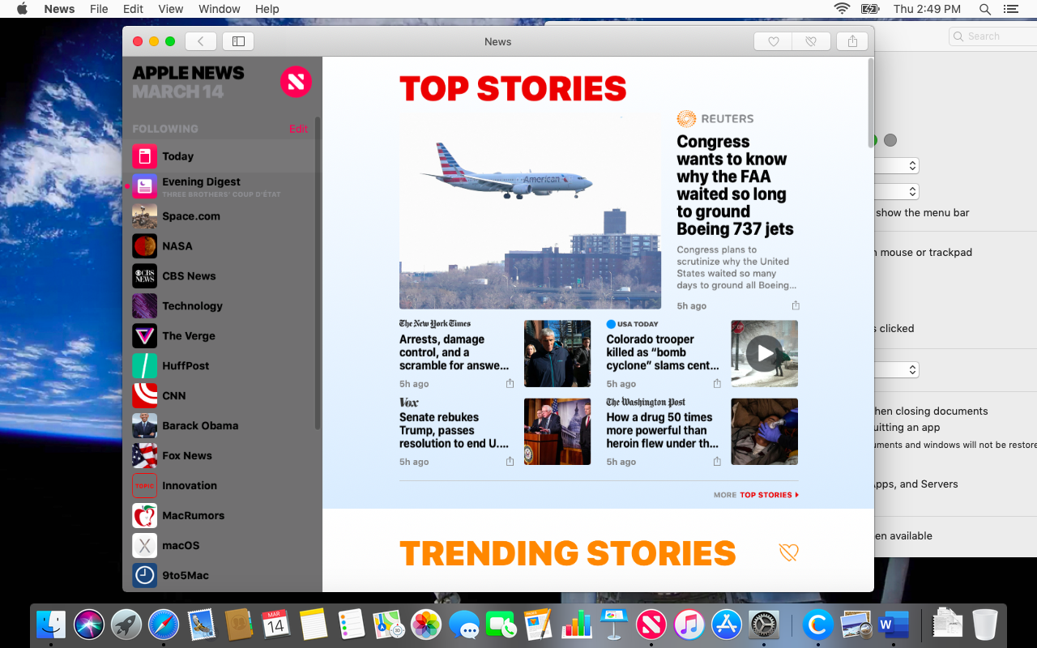Screen dimensions: 1037x648
Task: Play the snowstorm video thumbnail
Action: (x=764, y=353)
